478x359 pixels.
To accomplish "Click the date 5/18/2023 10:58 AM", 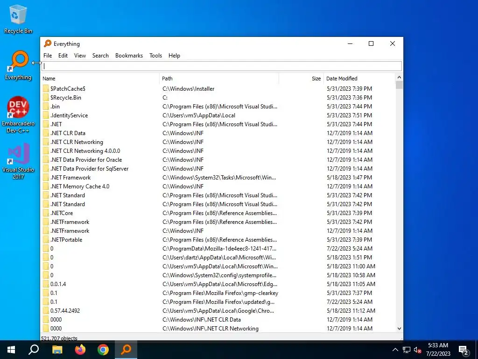I will (x=351, y=275).
